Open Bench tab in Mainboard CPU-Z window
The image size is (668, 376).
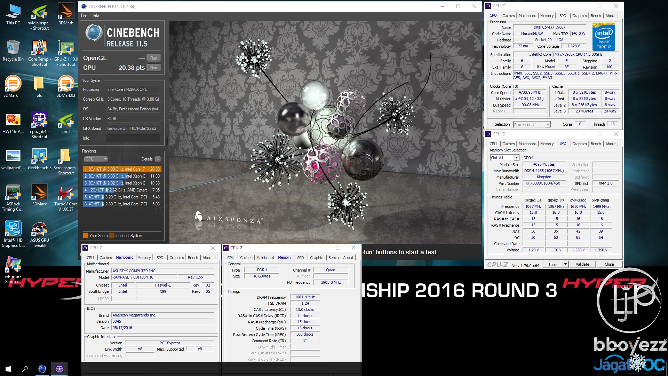tap(193, 258)
